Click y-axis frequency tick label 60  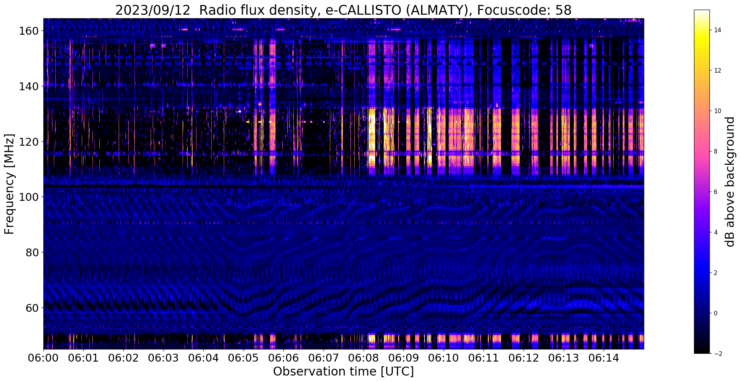32,308
